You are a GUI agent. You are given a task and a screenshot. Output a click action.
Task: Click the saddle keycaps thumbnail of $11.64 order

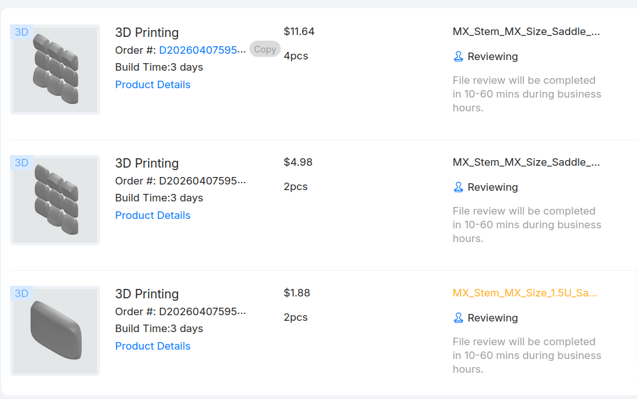tap(55, 69)
